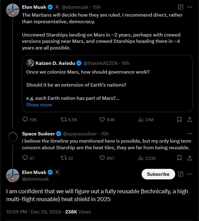Bookmark Space Sudoer's reply
This screenshot has height=221, width=199.
pyautogui.click(x=179, y=158)
